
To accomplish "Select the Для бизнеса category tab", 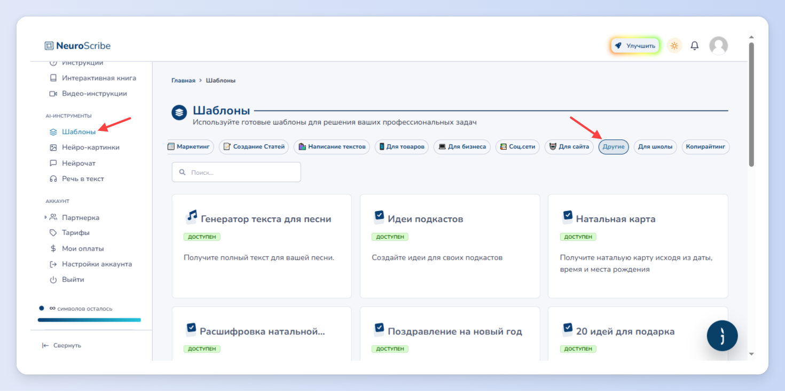I will tap(461, 147).
